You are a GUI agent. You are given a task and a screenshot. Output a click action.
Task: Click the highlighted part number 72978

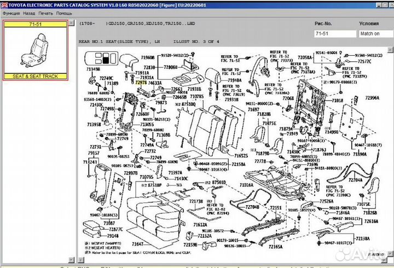pos(141,82)
